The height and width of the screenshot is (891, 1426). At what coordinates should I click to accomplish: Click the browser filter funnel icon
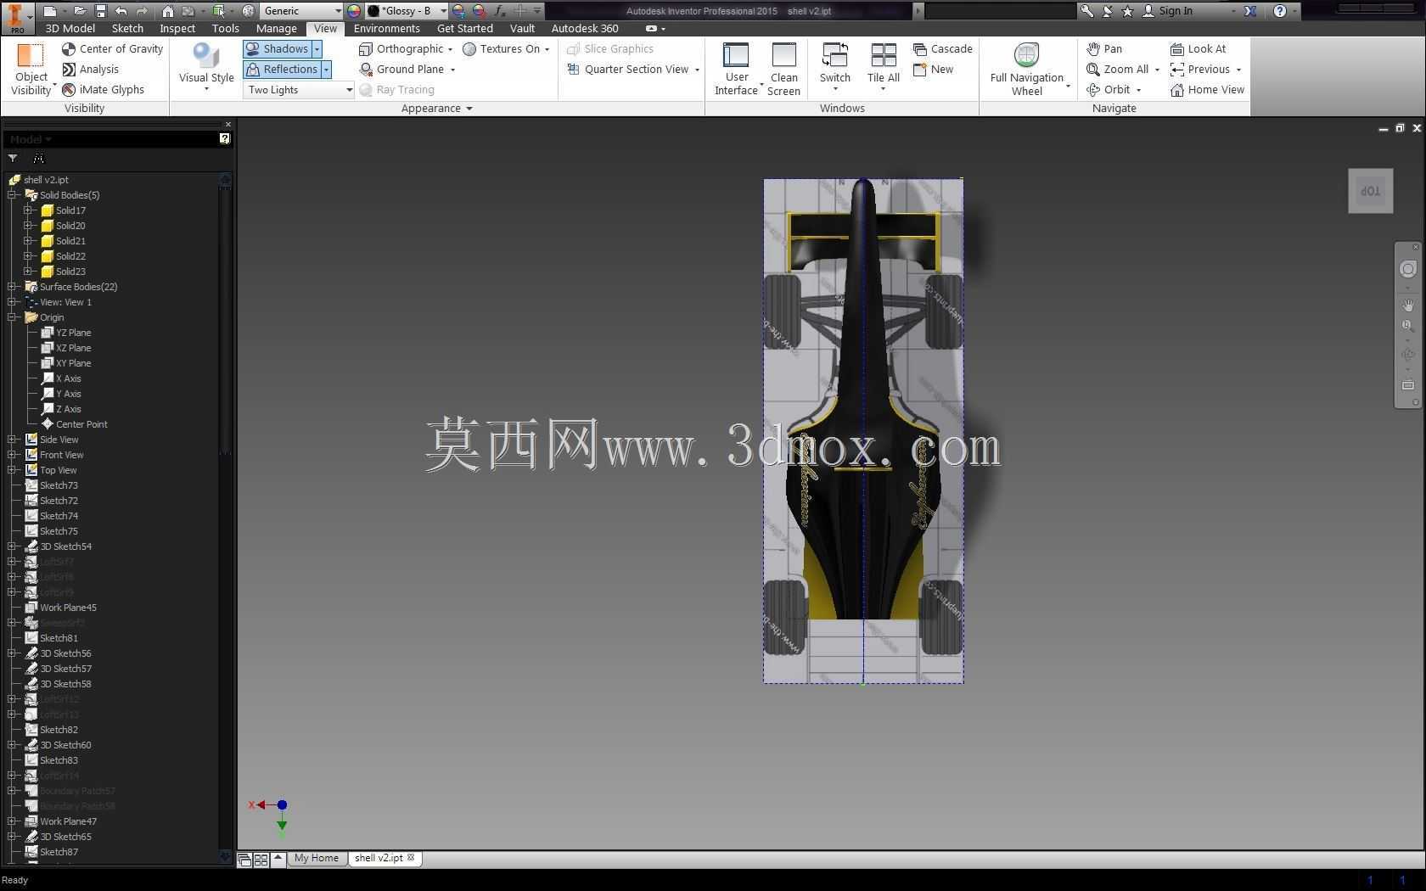[x=13, y=159]
